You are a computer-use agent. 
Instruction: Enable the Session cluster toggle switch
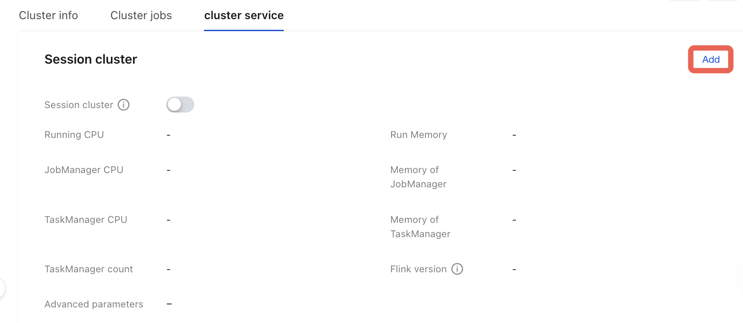click(x=180, y=105)
